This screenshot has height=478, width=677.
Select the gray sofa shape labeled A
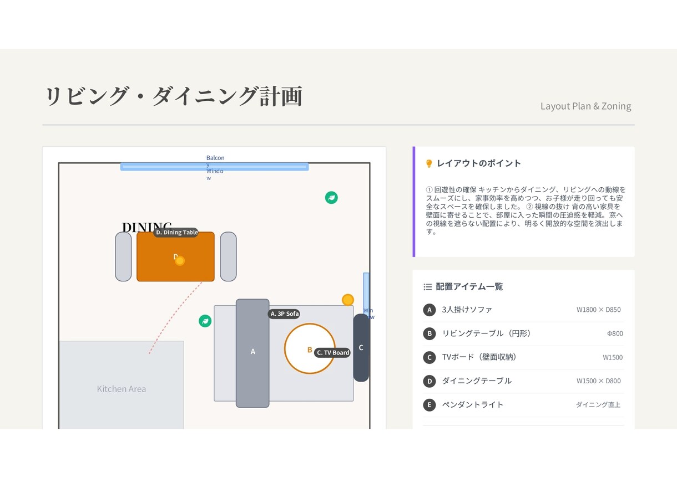pos(252,353)
